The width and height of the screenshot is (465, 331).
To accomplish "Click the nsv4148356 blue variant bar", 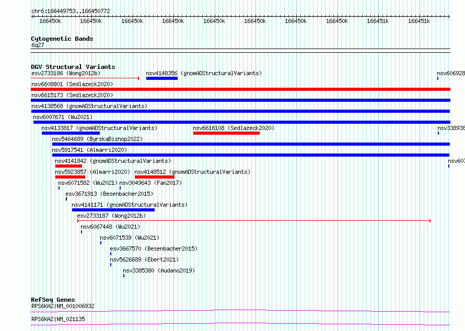I will 162,78.
